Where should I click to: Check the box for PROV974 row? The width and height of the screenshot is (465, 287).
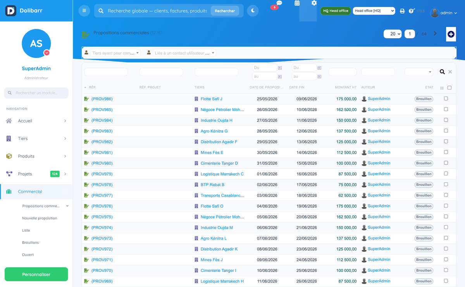(446, 227)
